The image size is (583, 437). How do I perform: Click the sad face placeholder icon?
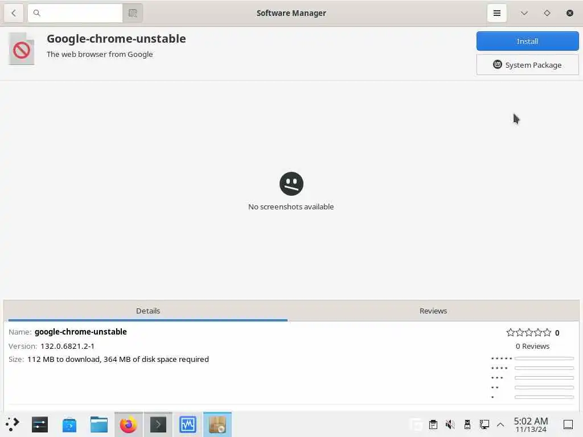[x=291, y=184]
